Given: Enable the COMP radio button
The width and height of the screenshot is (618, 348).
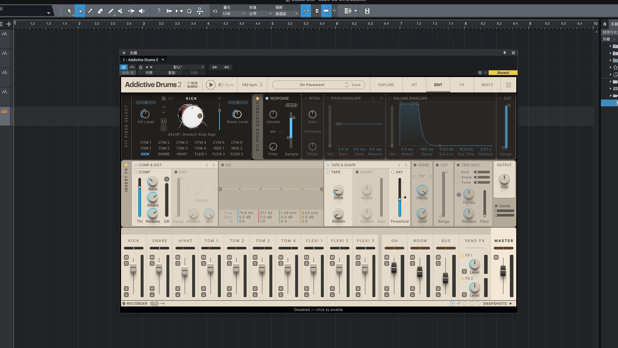Looking at the screenshot, I should tap(136, 172).
